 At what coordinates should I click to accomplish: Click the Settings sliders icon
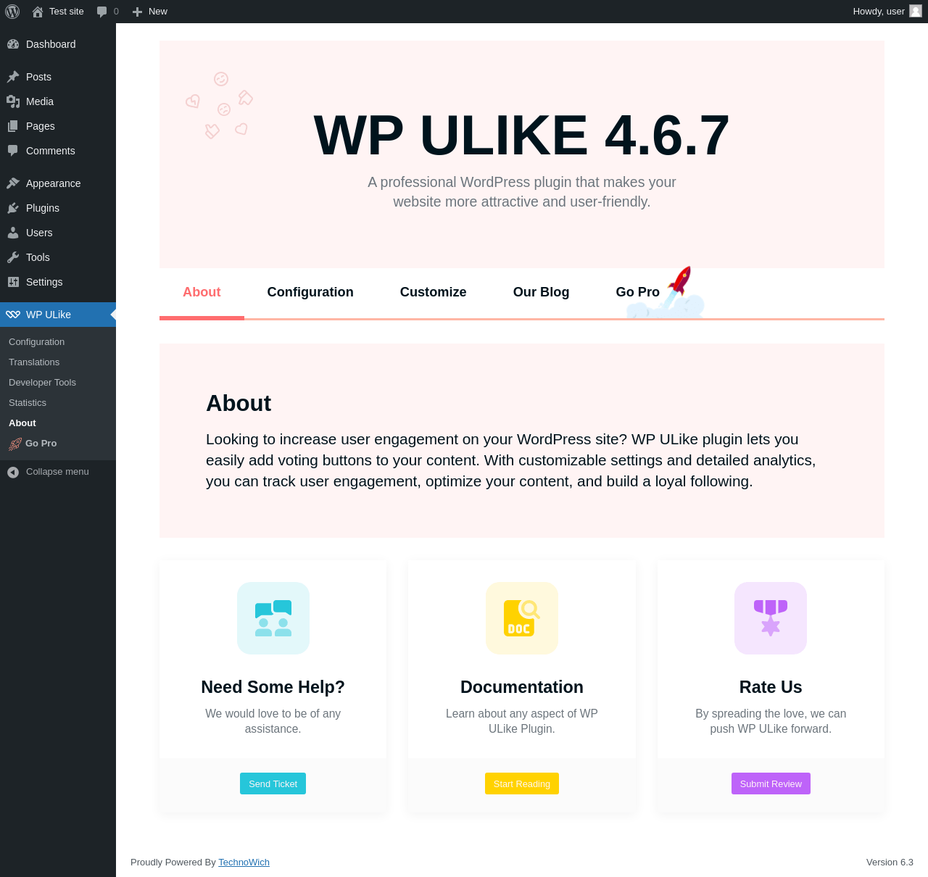tap(13, 282)
